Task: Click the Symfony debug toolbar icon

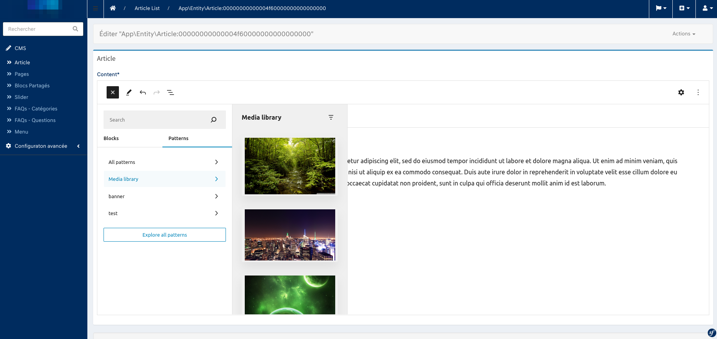Action: [712, 333]
